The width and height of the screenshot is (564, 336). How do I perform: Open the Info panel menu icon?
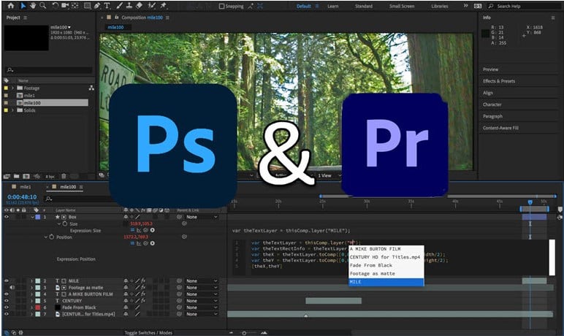coord(553,18)
